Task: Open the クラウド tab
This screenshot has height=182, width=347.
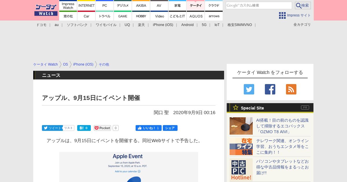Action: 214,5
